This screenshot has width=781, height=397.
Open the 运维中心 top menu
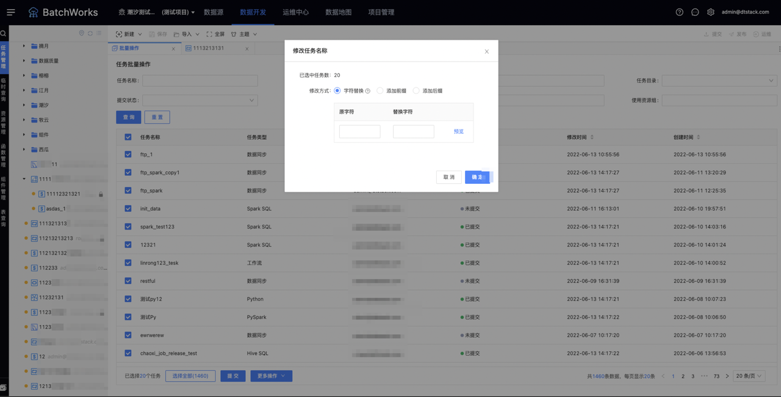point(296,12)
